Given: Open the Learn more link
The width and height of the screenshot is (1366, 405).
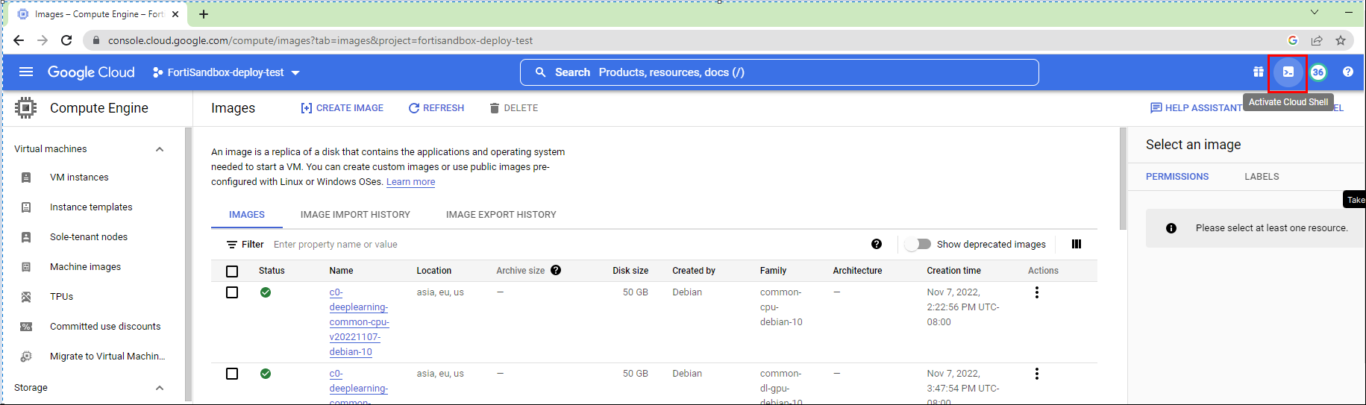Looking at the screenshot, I should (x=410, y=182).
